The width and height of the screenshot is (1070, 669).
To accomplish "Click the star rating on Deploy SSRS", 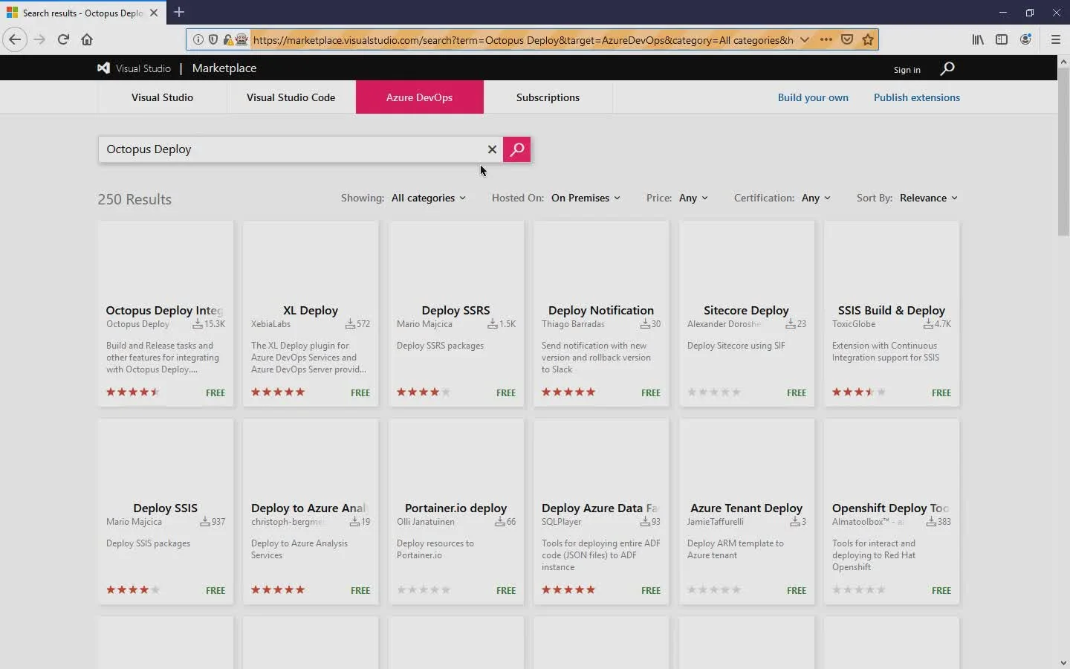I will (x=424, y=392).
